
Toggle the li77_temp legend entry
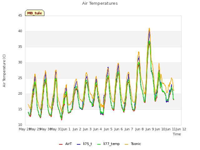[x=108, y=144]
